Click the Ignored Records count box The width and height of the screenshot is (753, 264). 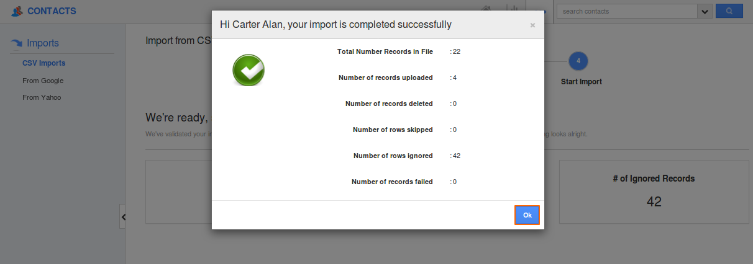[x=654, y=191]
